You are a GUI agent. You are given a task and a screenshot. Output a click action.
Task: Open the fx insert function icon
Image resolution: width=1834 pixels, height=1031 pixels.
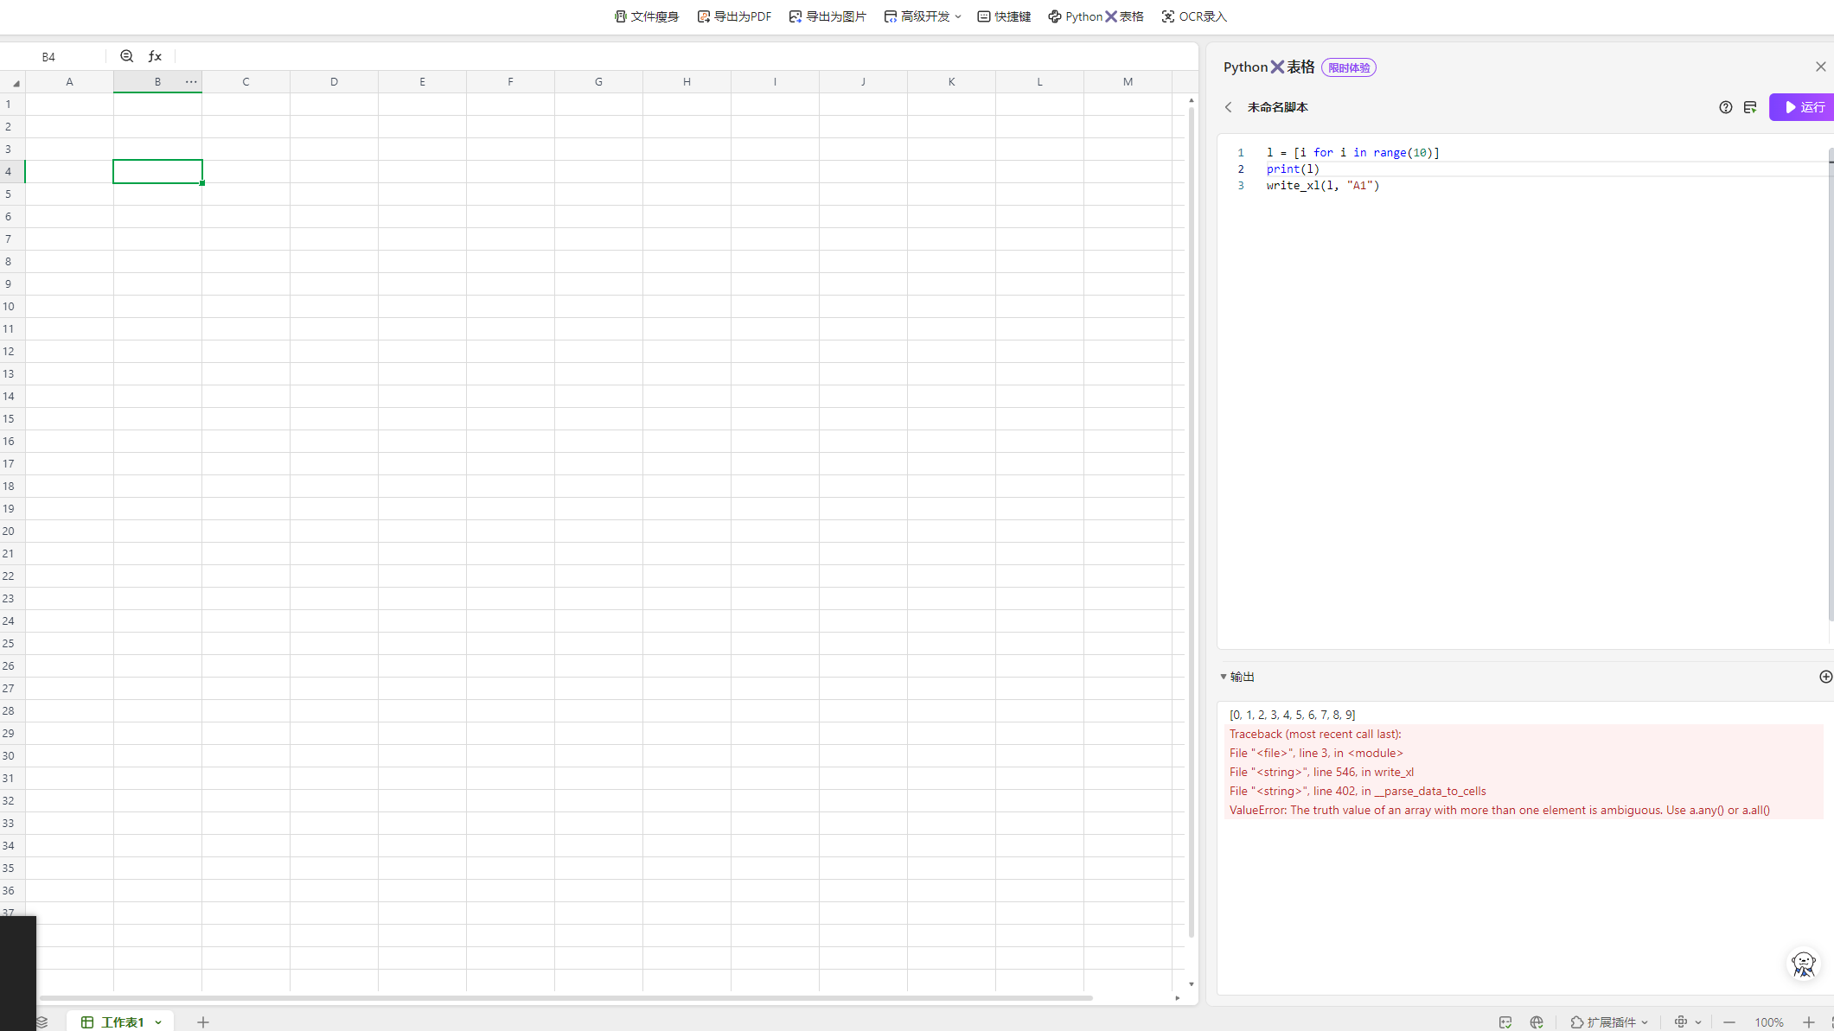(155, 56)
